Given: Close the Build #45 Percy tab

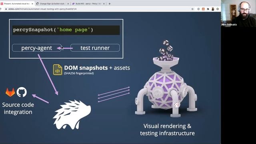Looking at the screenshot, I should pos(104,4).
